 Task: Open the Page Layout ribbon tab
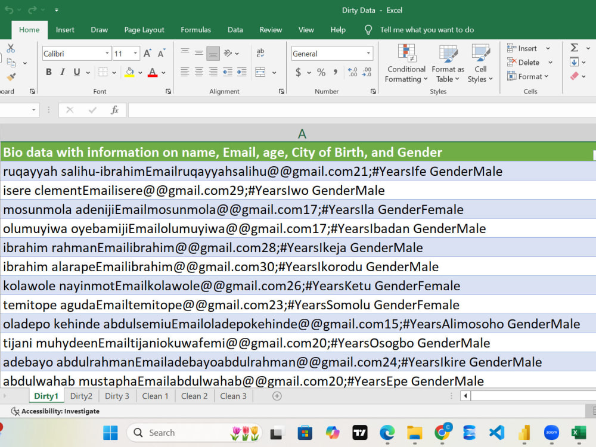(x=144, y=30)
